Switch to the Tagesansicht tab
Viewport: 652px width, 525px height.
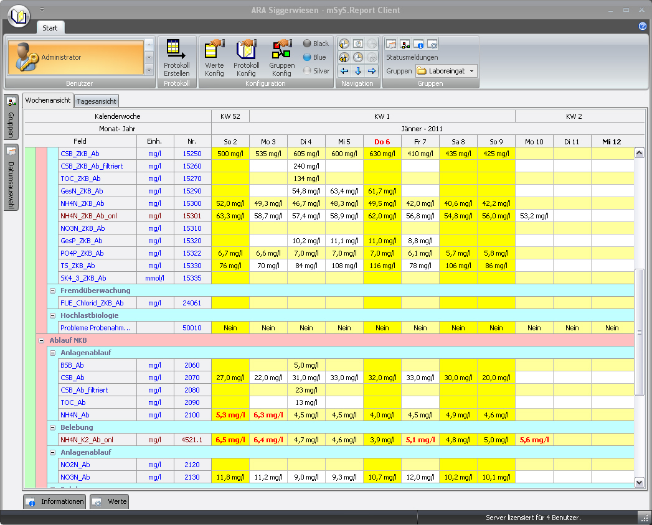point(97,101)
